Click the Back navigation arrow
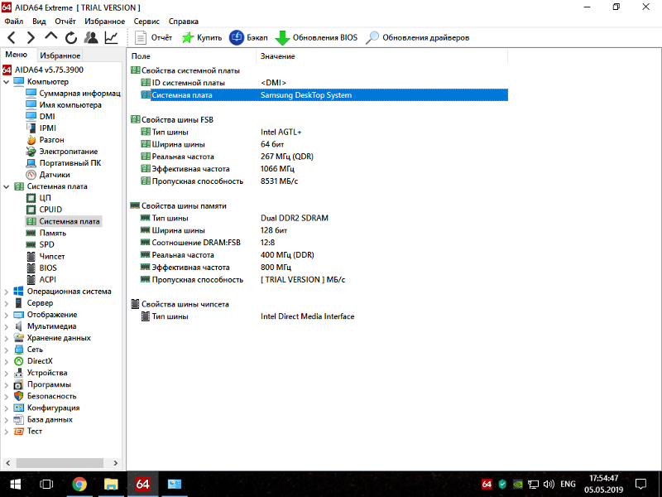Image resolution: width=662 pixels, height=497 pixels. [12, 38]
